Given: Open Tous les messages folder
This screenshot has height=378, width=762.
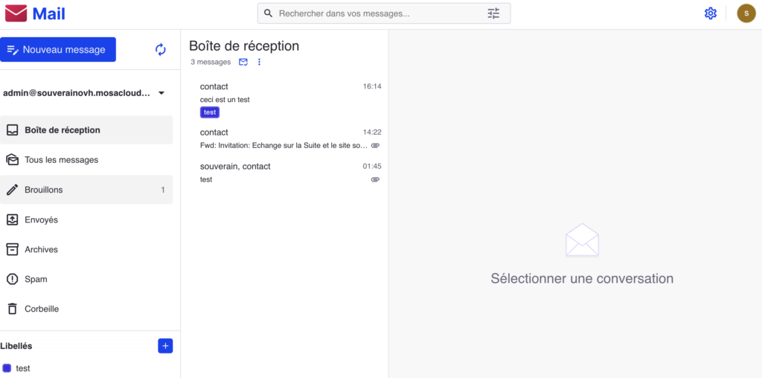Looking at the screenshot, I should coord(86,160).
